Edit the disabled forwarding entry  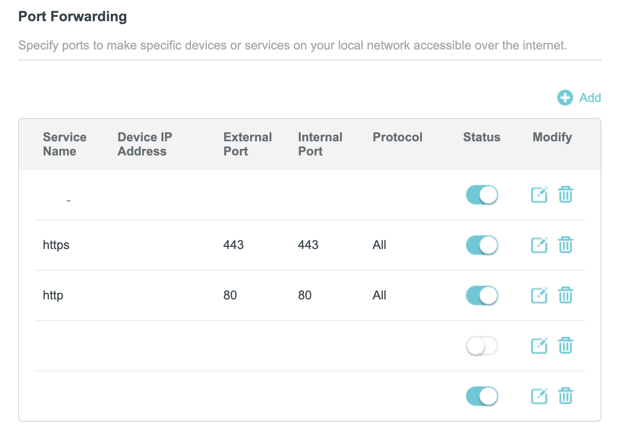point(539,346)
